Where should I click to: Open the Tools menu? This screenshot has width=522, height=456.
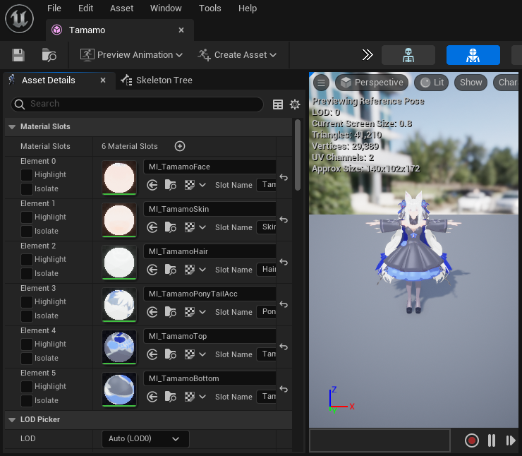tap(210, 8)
